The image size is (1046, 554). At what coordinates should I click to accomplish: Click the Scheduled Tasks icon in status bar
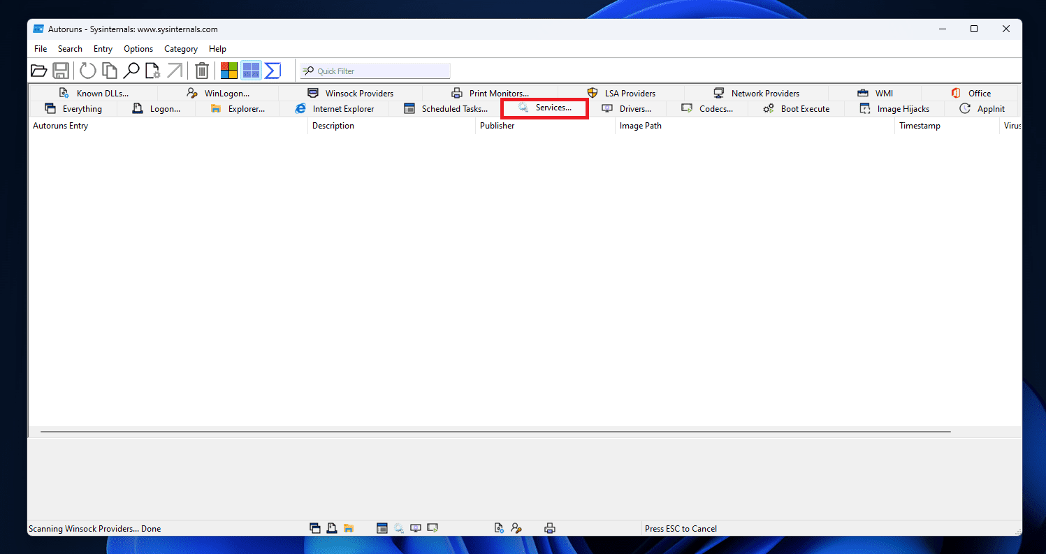[382, 528]
